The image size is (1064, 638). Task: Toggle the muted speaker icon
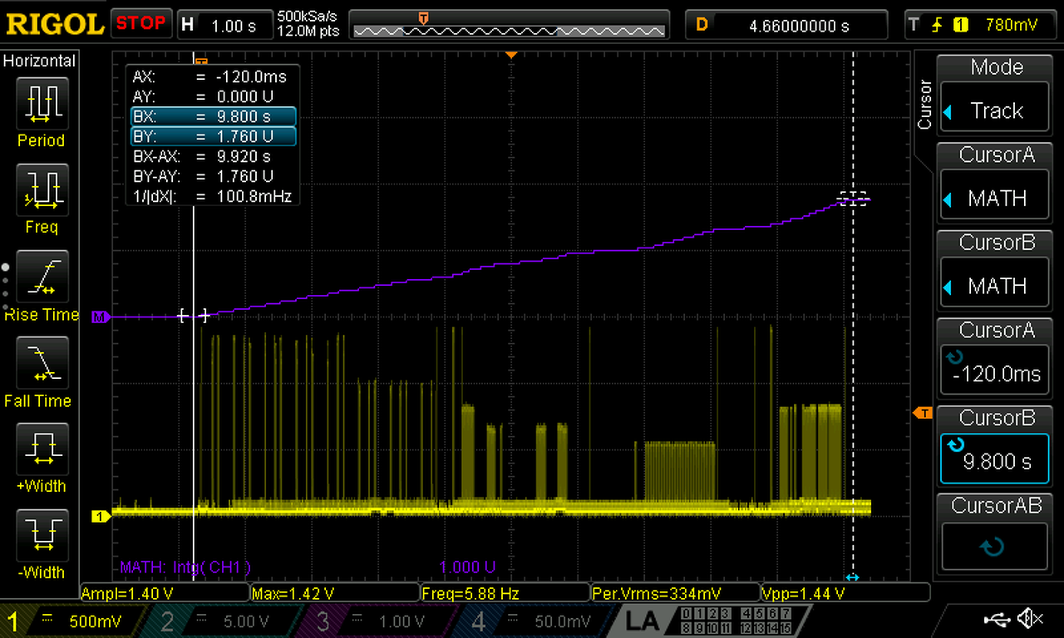tap(1031, 619)
